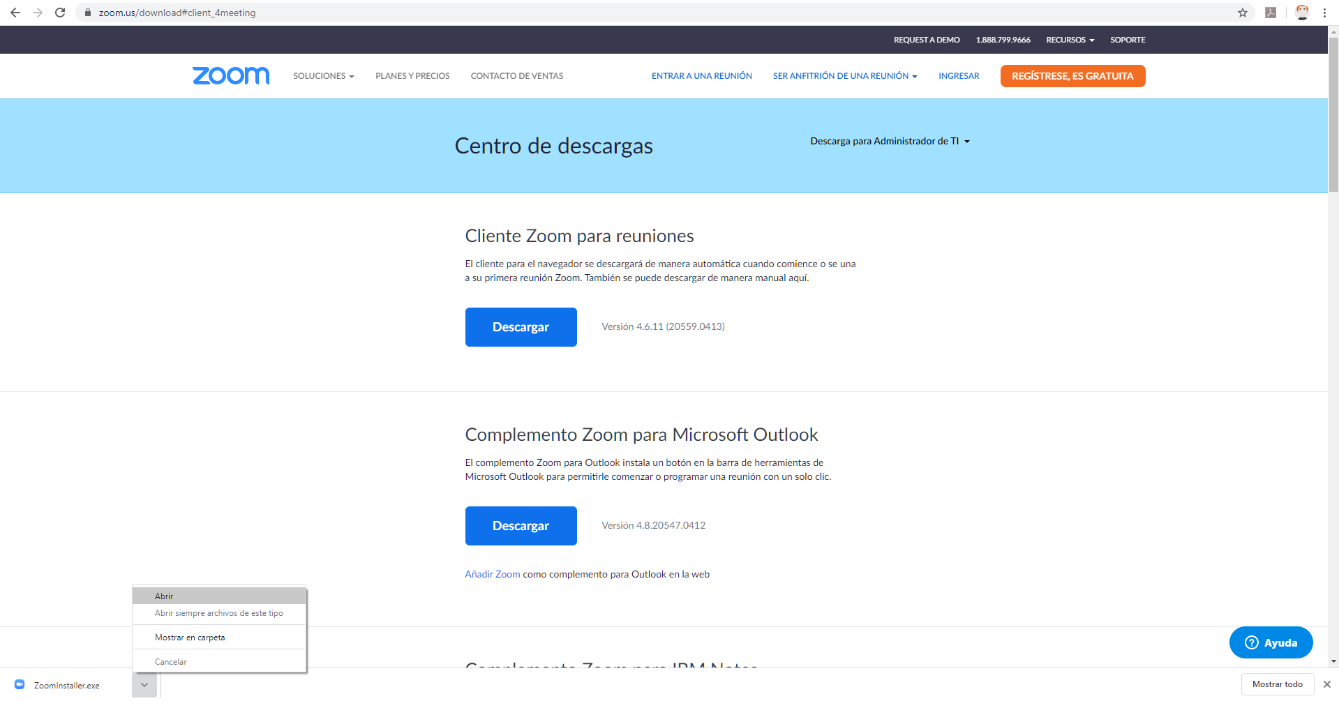Click Mostrar todo downloads button

tap(1277, 684)
